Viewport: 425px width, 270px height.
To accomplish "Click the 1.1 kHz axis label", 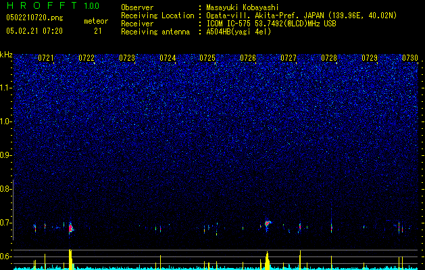I will pyautogui.click(x=5, y=88).
